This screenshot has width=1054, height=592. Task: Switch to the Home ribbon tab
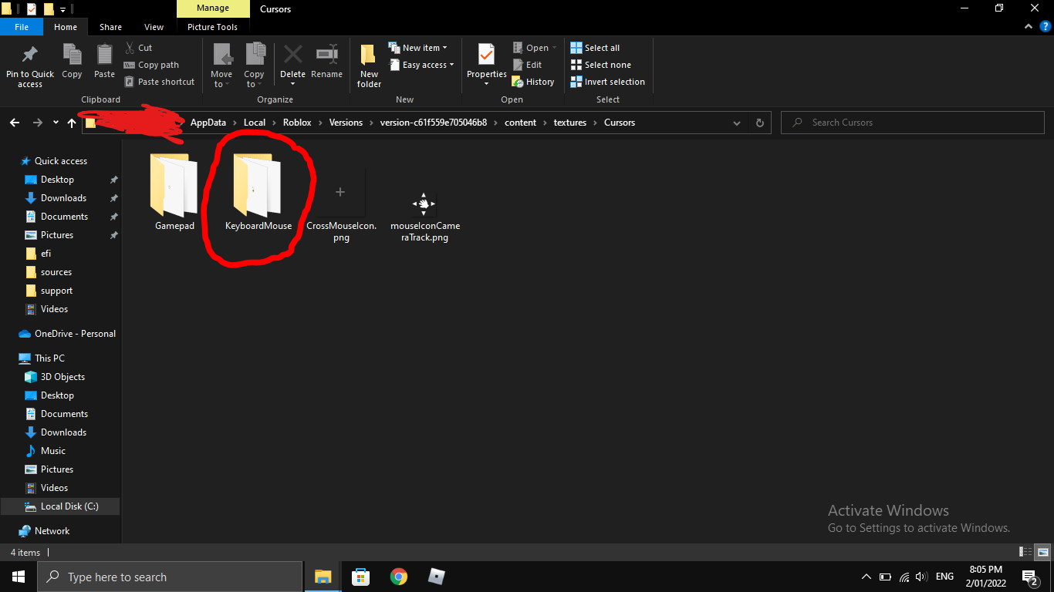tap(66, 27)
